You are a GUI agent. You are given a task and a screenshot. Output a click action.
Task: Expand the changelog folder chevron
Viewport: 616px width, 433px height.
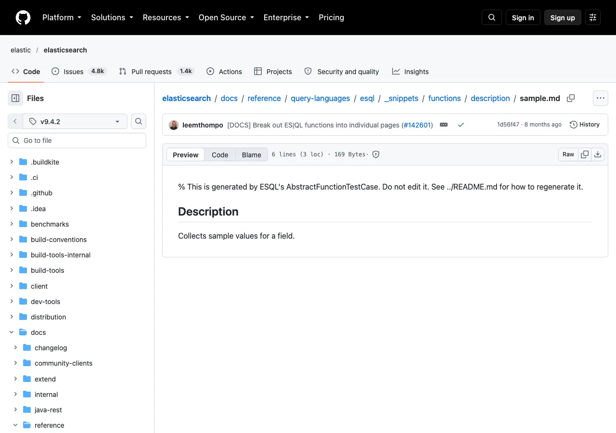tap(15, 348)
